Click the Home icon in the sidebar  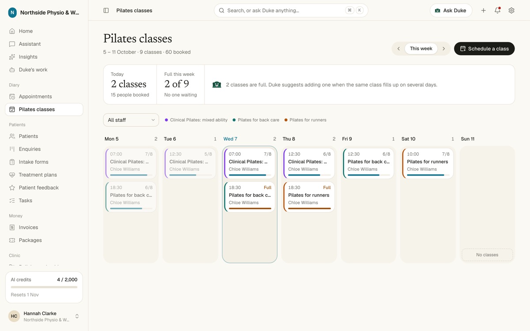coord(12,31)
